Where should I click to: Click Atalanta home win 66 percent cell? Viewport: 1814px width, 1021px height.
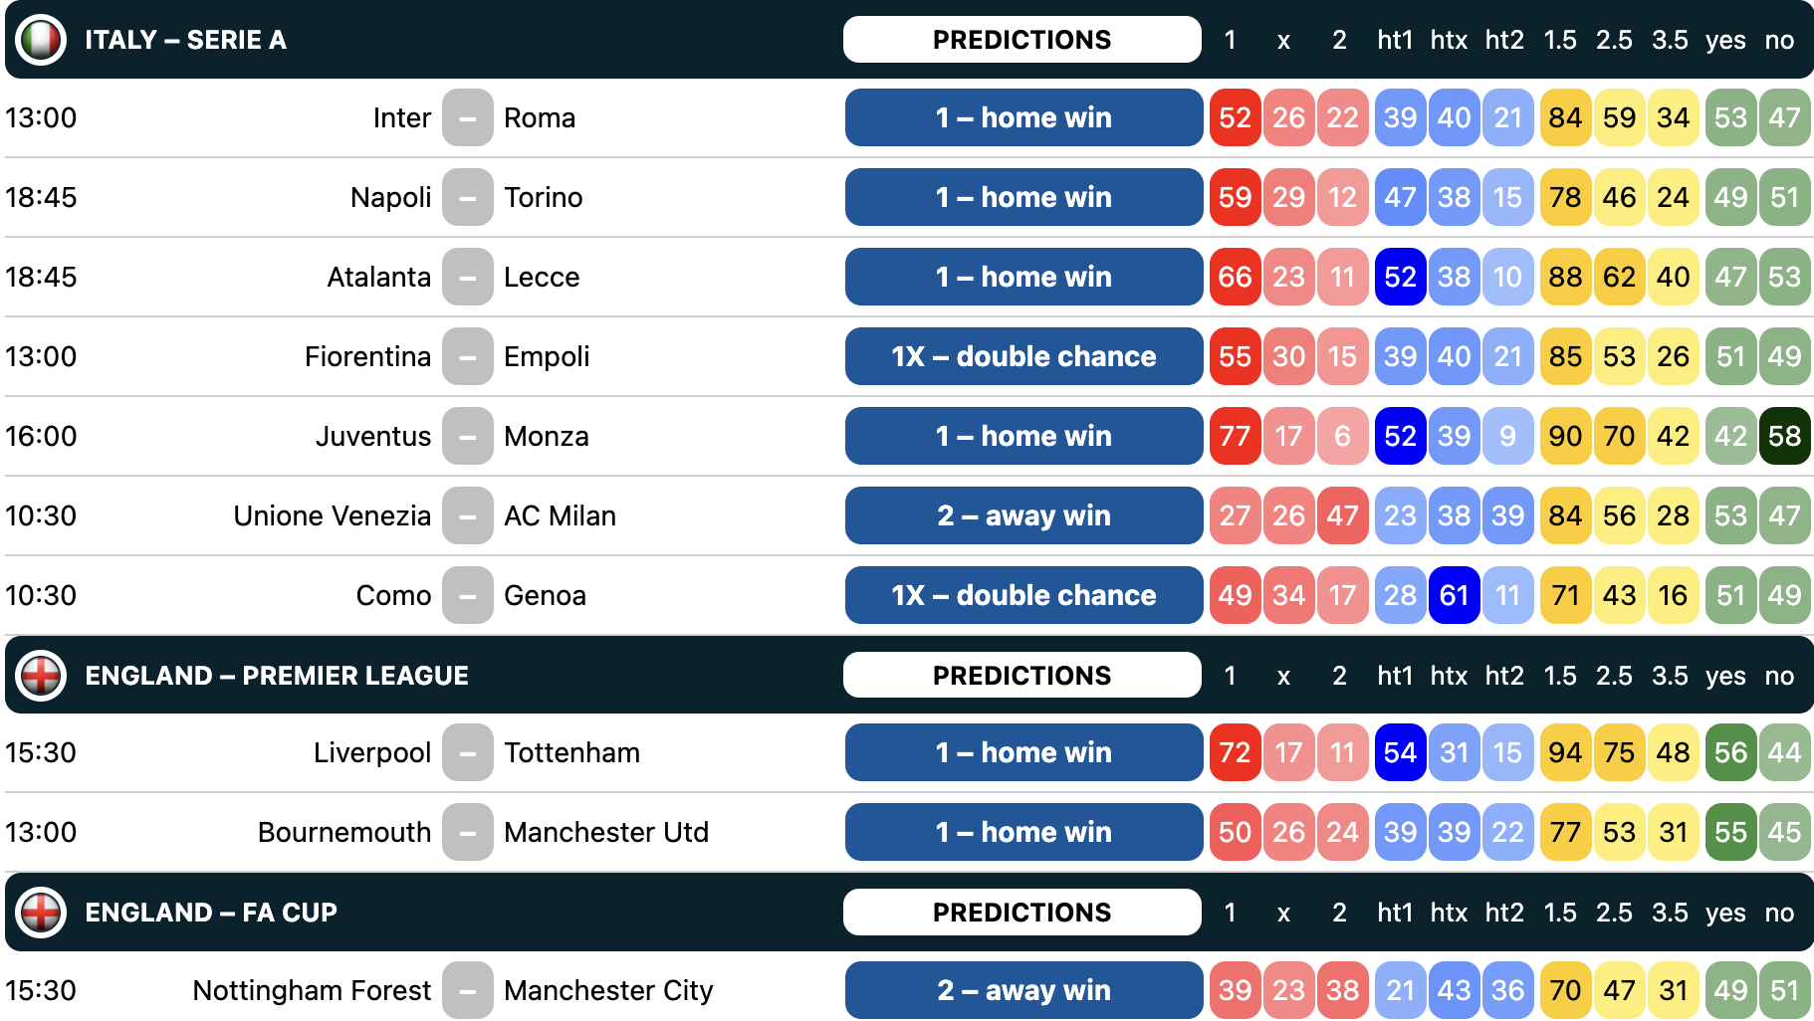point(1235,277)
